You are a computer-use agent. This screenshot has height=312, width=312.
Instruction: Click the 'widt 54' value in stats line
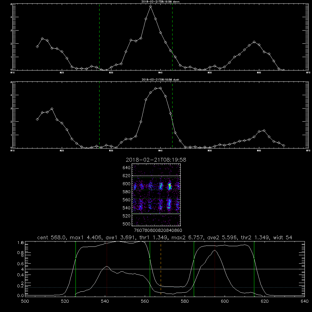(x=283, y=237)
